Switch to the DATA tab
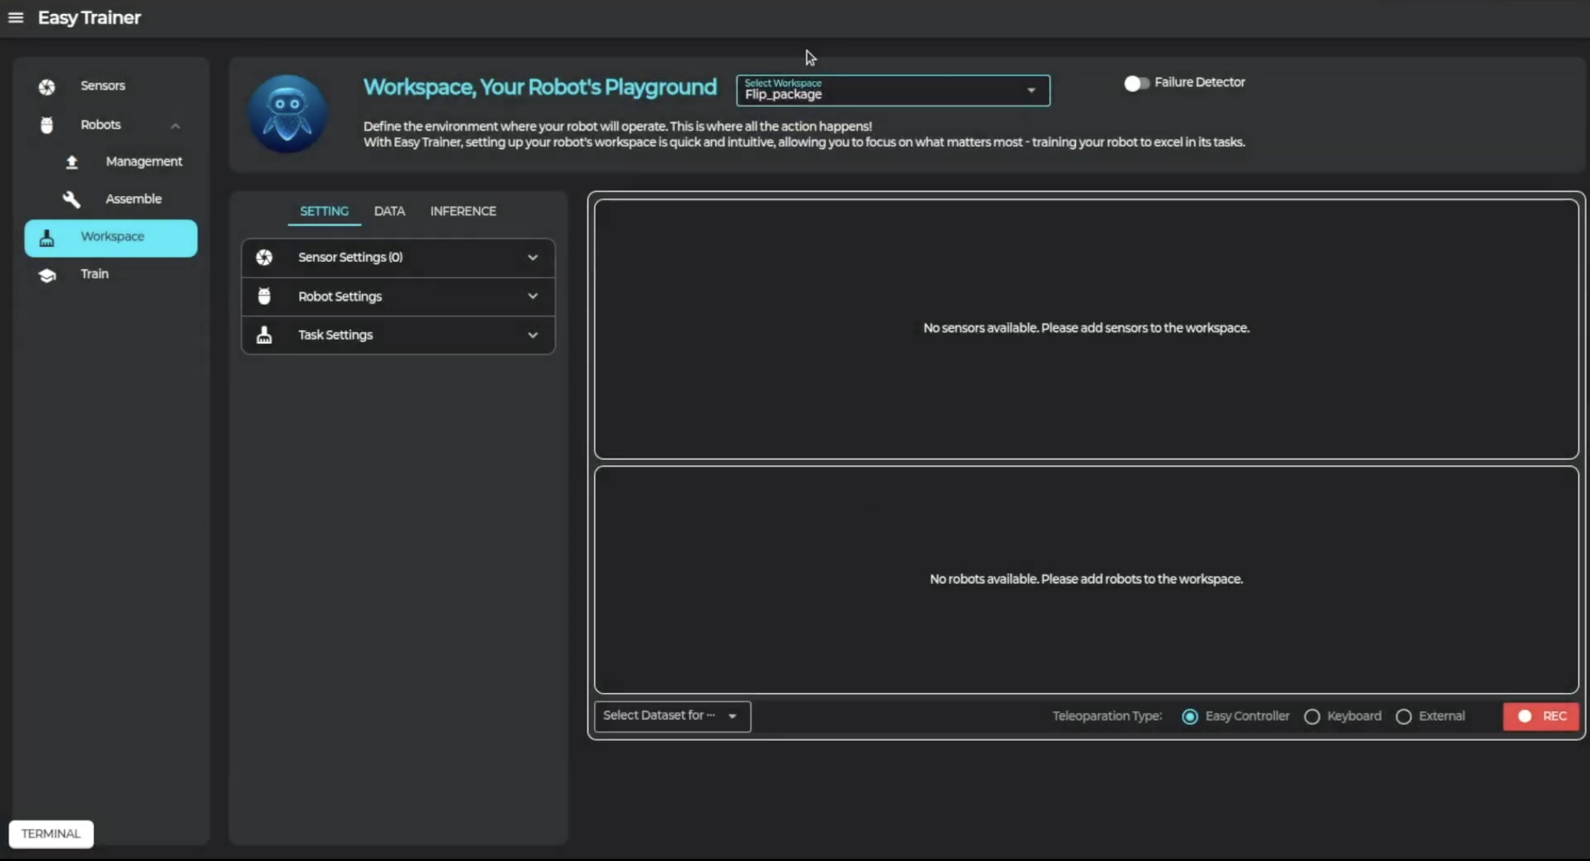Viewport: 1590px width, 861px height. pyautogui.click(x=390, y=211)
